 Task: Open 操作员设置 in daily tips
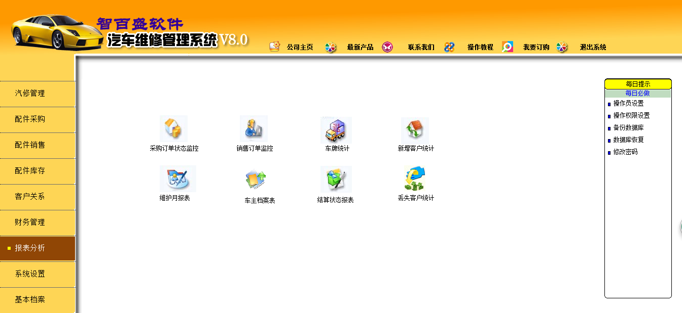628,103
